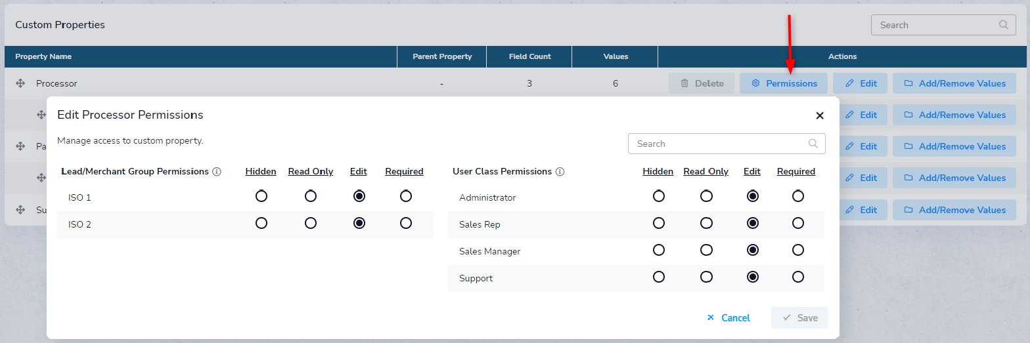Choose Read Only for Sales Manager
The width and height of the screenshot is (1030, 343).
click(706, 250)
